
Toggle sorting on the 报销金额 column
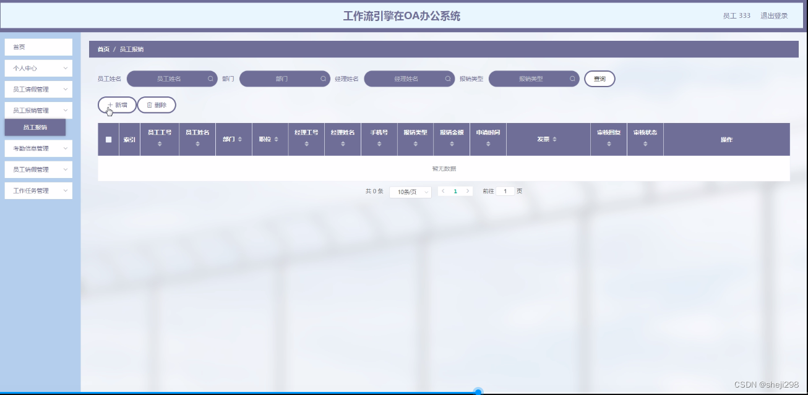tap(452, 145)
